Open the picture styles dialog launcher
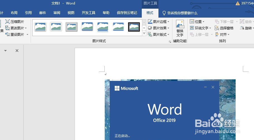The image size is (254, 140). pos(170,42)
